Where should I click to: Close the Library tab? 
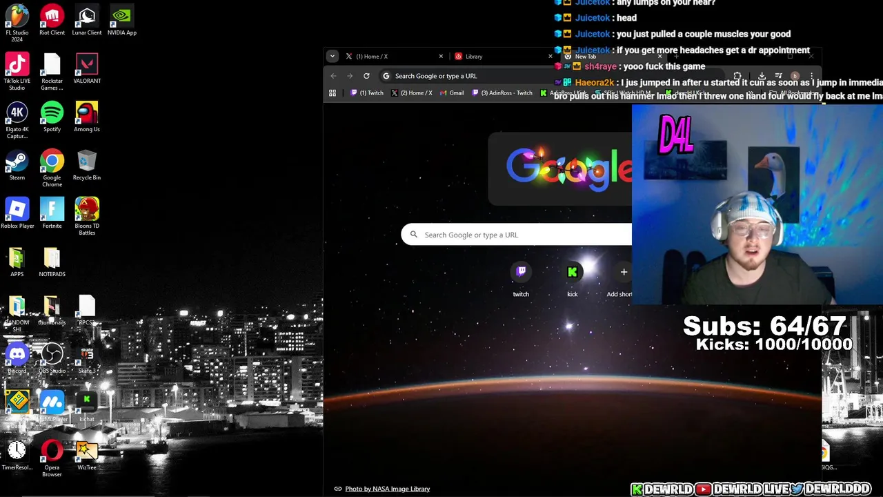(x=550, y=57)
